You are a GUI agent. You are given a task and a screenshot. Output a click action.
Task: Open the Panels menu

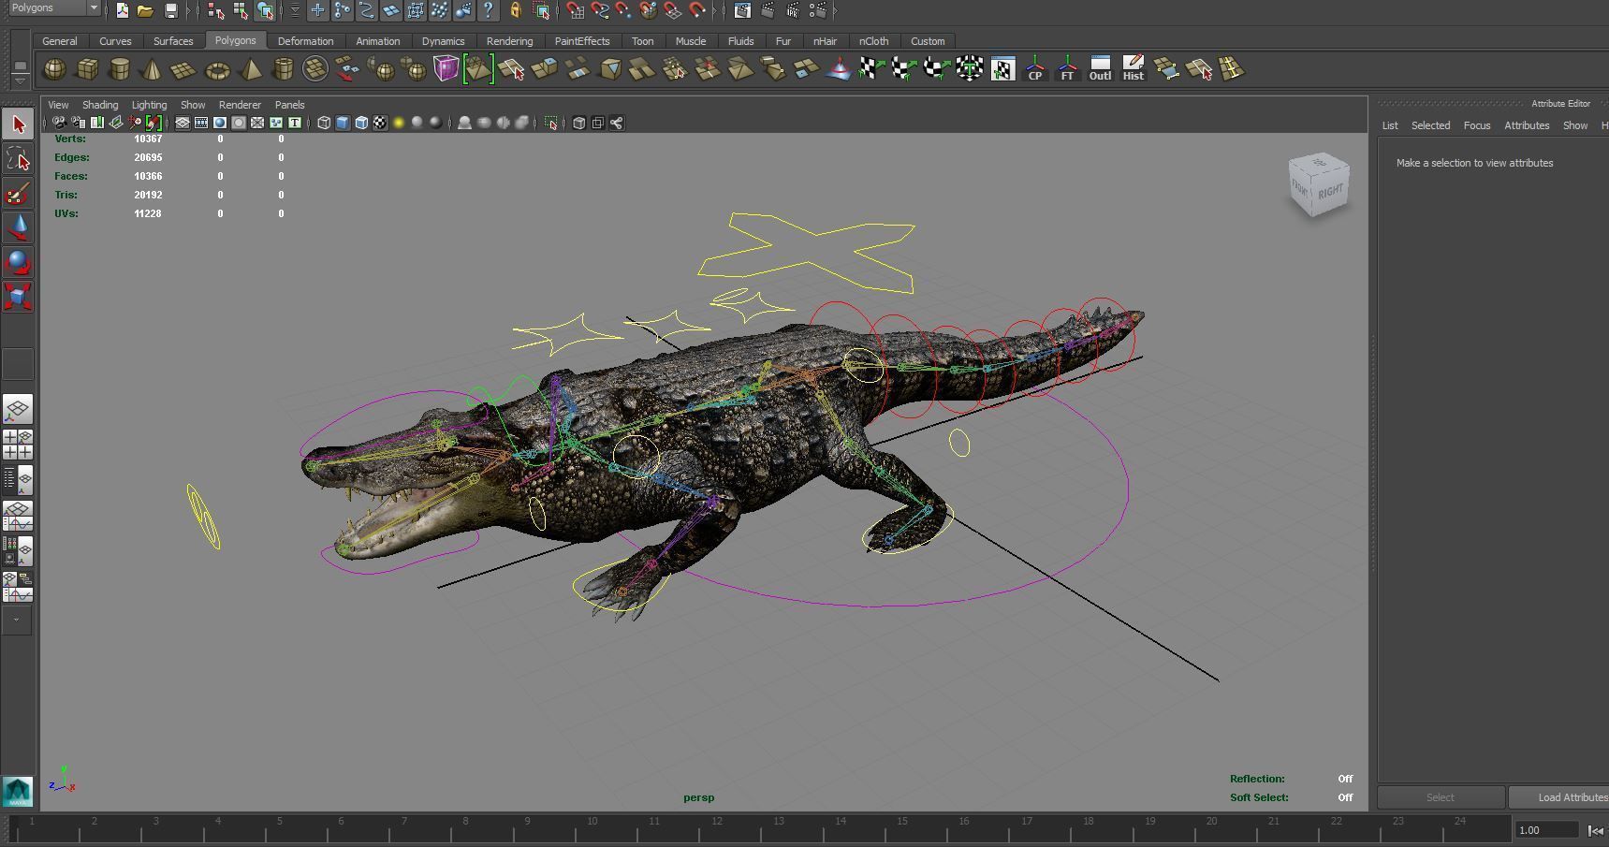coord(290,105)
